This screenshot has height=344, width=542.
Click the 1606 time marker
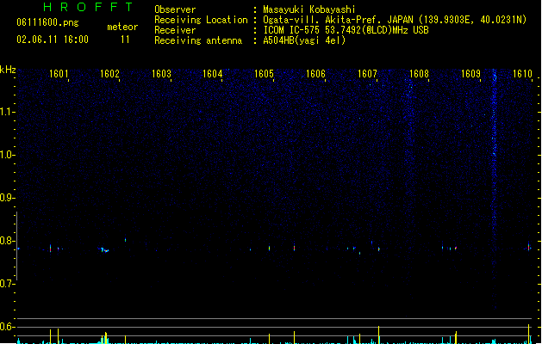[x=315, y=74]
